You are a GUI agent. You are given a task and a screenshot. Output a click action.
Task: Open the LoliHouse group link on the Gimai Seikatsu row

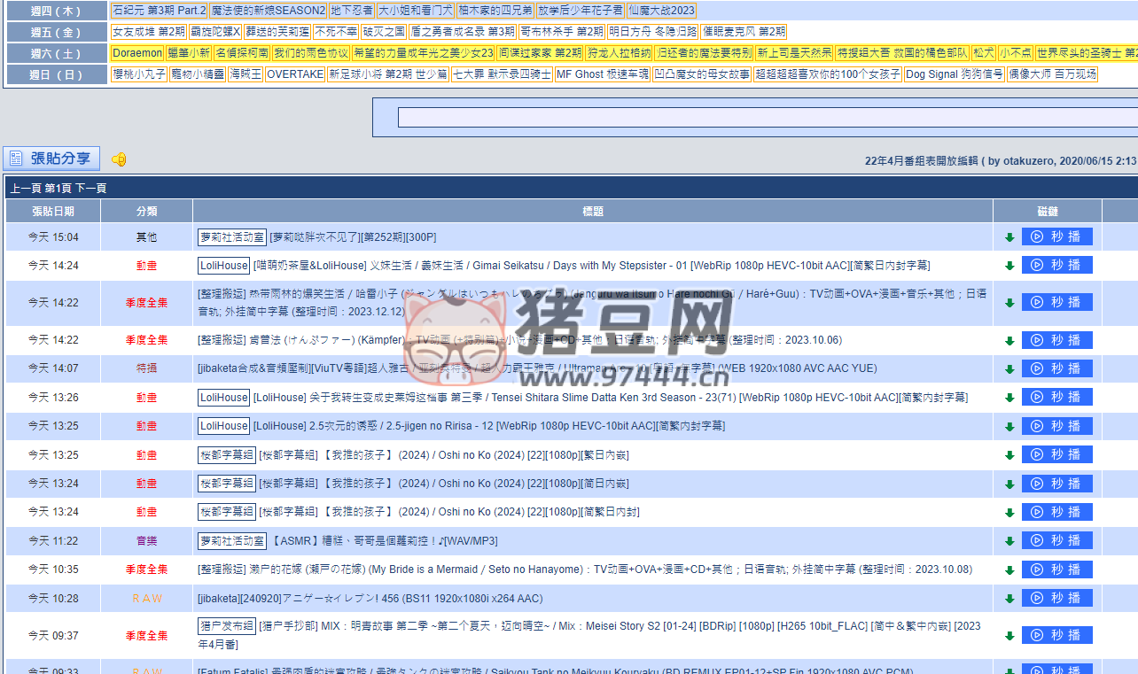tap(224, 265)
